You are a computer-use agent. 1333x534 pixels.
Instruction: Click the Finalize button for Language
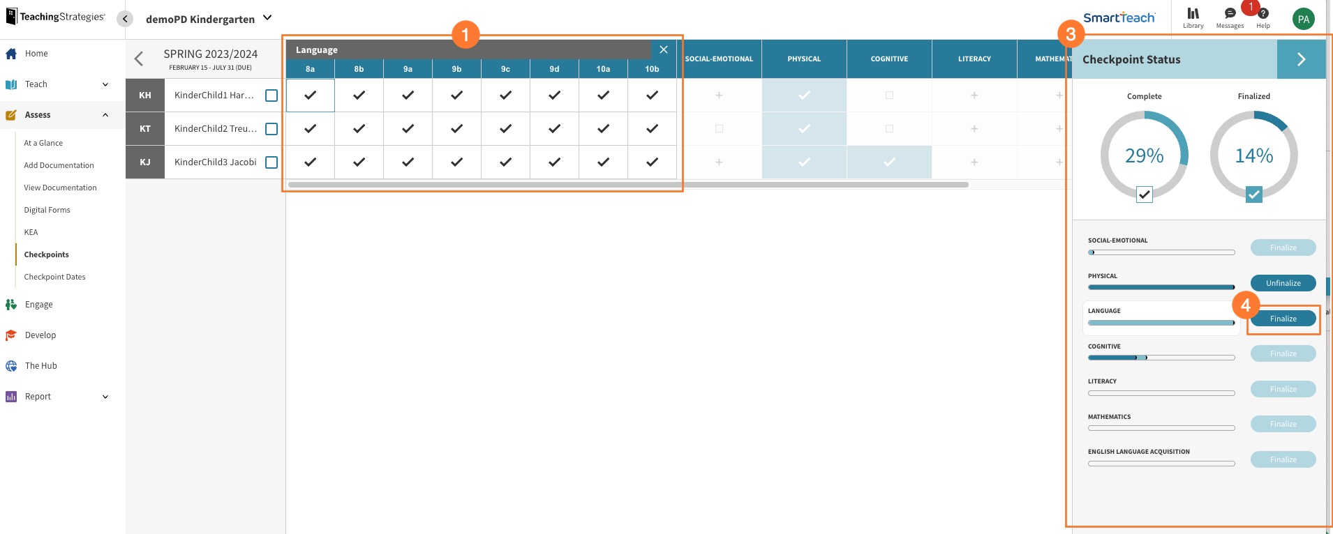click(x=1283, y=319)
